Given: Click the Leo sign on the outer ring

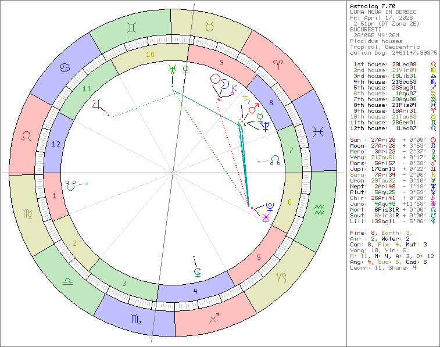Looking at the screenshot, I should click(x=27, y=137).
